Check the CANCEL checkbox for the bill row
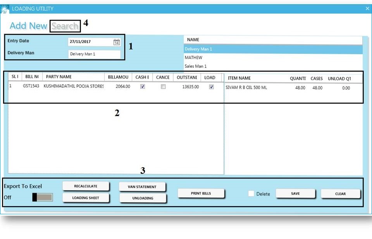 click(x=163, y=86)
